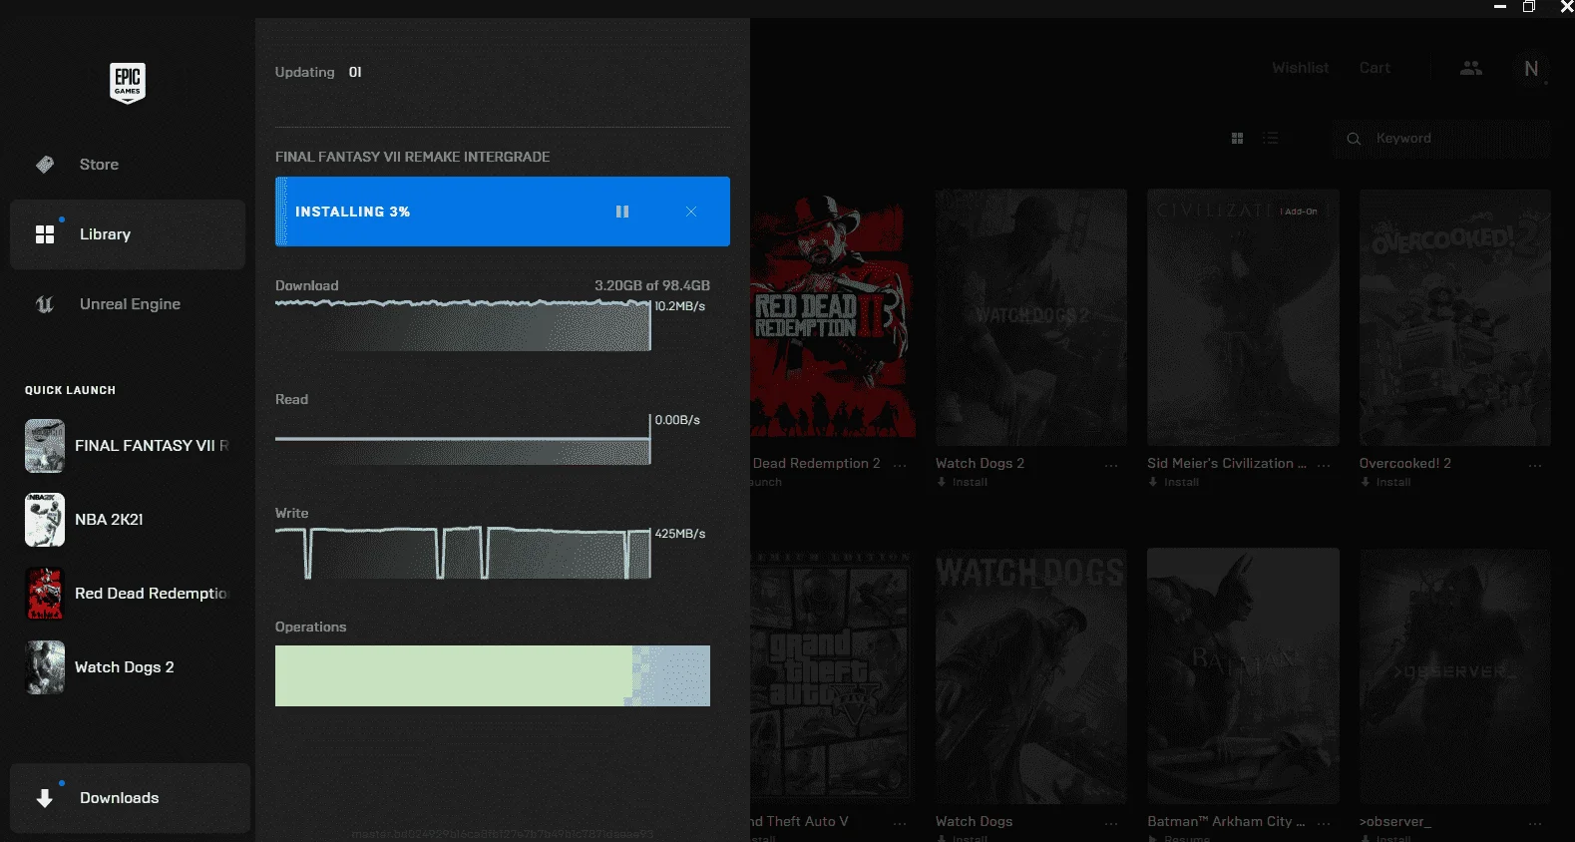The height and width of the screenshot is (842, 1575).
Task: Go to the Library tab
Action: pyautogui.click(x=128, y=234)
